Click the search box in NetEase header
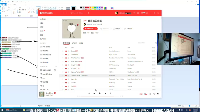This screenshot has height=112, width=200. 77,13
